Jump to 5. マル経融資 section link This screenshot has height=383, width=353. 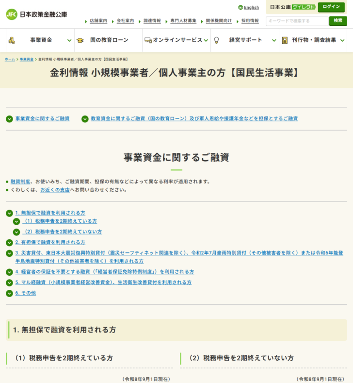103,283
